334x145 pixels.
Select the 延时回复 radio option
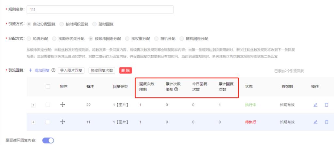[94, 24]
